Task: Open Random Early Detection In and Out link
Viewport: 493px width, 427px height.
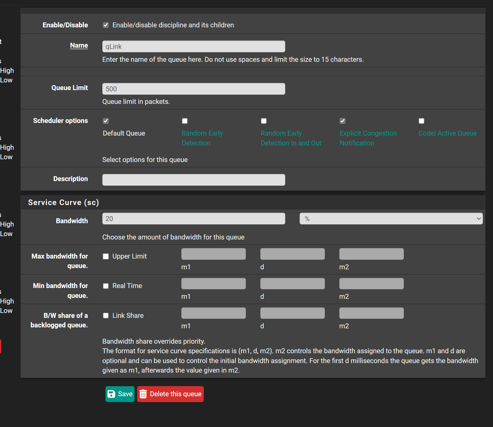Action: click(x=291, y=138)
